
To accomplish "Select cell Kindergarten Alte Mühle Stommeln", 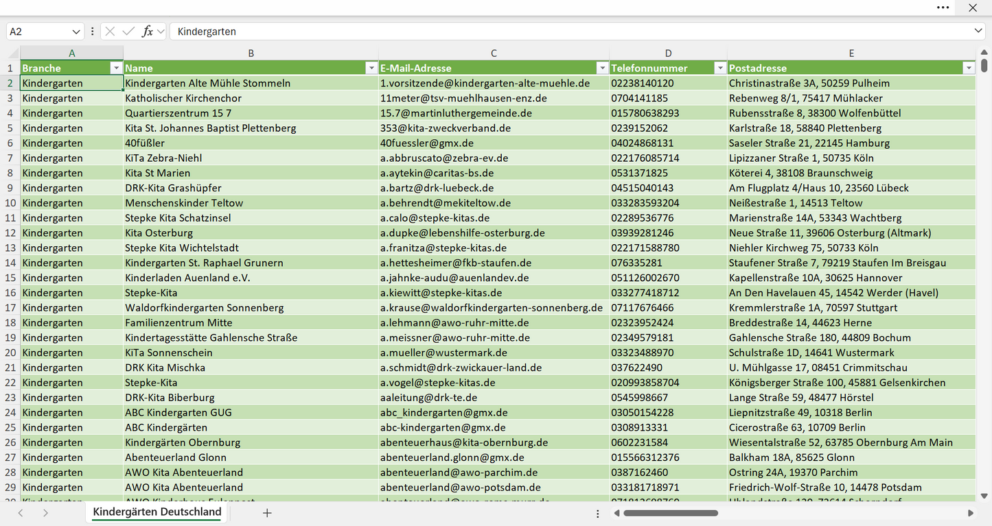I will (251, 83).
